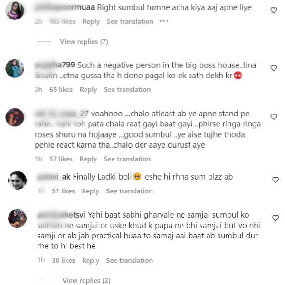Heart the 'Yahi baat sabhi gharvale' comment

point(275,218)
